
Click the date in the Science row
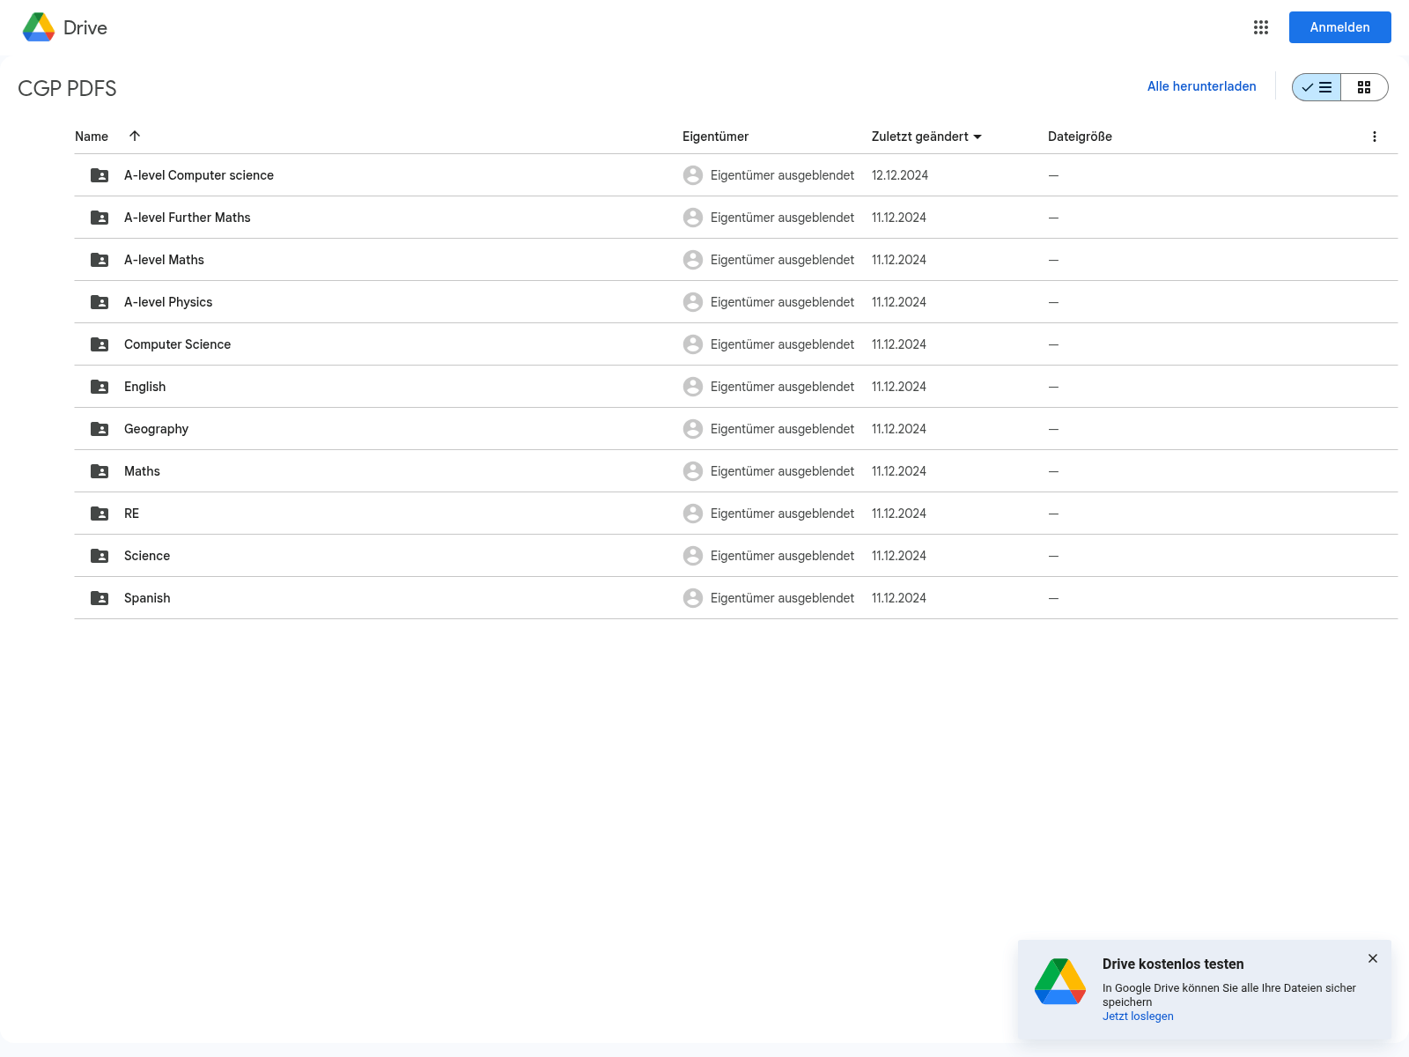click(899, 556)
